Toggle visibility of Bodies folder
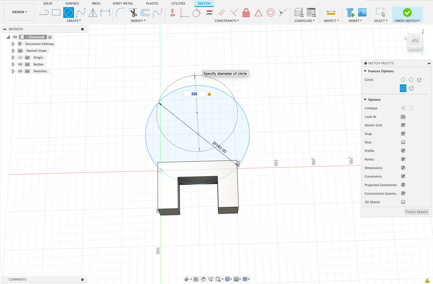 20,64
